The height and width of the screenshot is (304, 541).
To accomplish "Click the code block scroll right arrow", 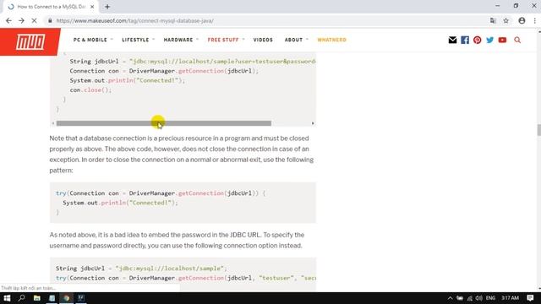I will click(x=313, y=123).
